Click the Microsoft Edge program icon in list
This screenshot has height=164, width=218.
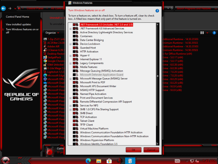click(45, 75)
